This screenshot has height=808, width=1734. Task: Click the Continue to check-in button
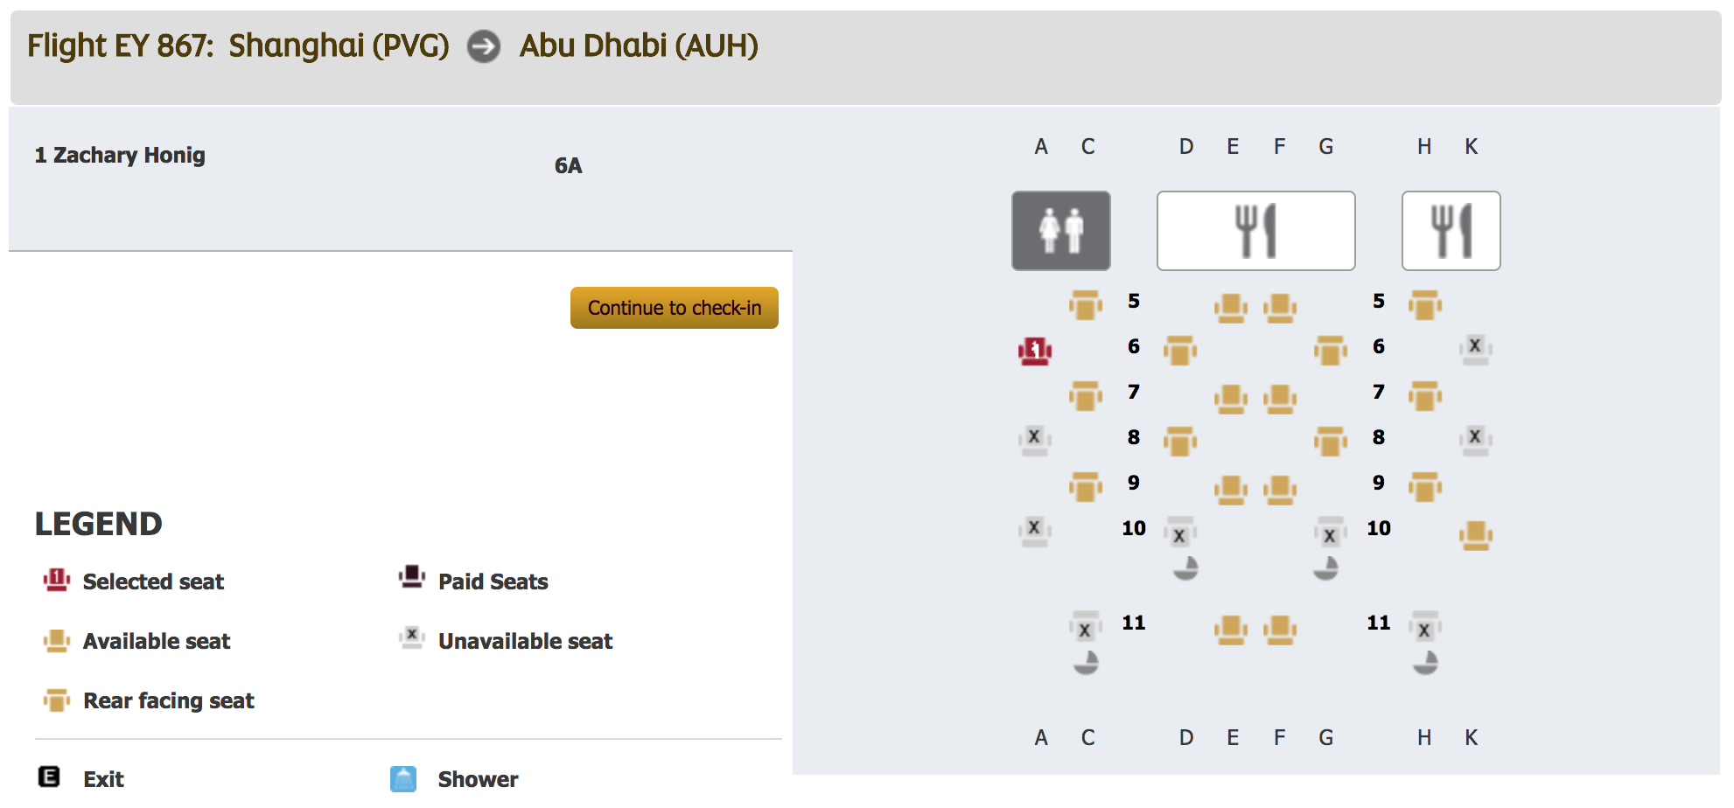pos(674,308)
